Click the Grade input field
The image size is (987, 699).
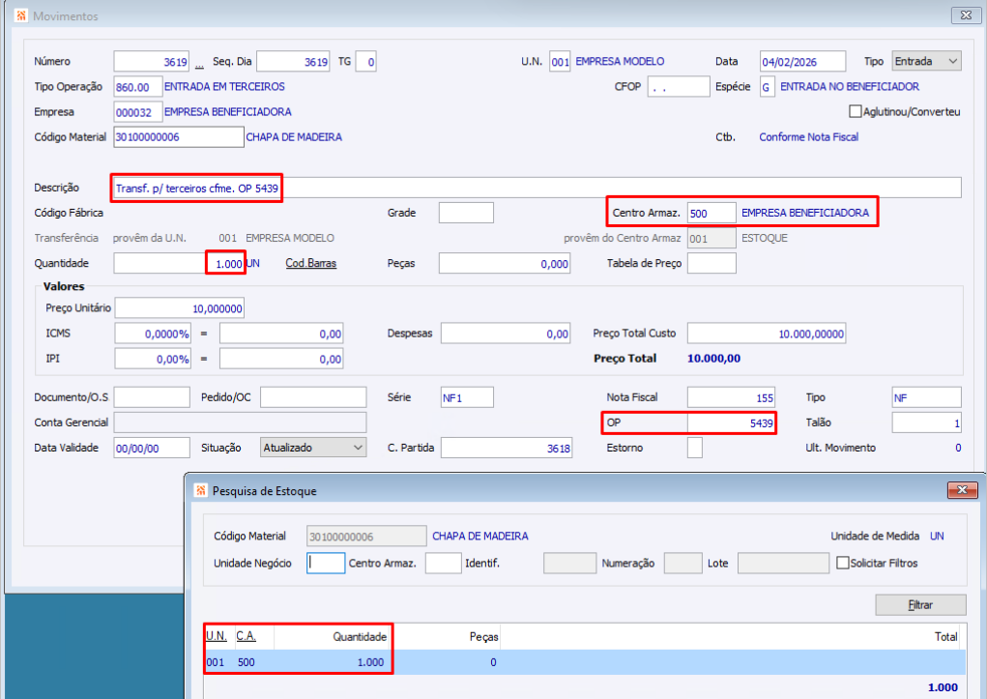tap(466, 213)
